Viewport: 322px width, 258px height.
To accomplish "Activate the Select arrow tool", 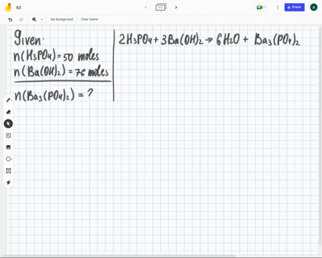I will pos(8,124).
